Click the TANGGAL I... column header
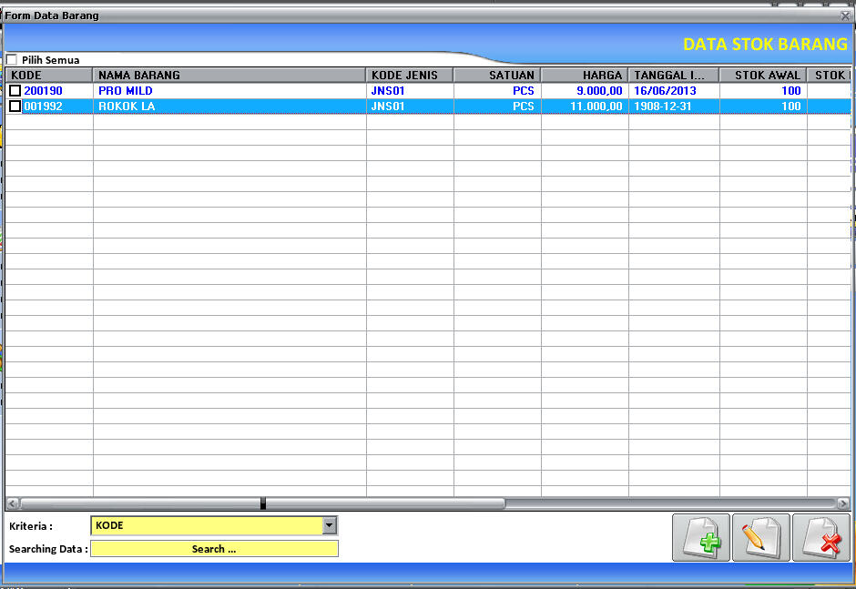The height and width of the screenshot is (589, 856). click(x=674, y=75)
